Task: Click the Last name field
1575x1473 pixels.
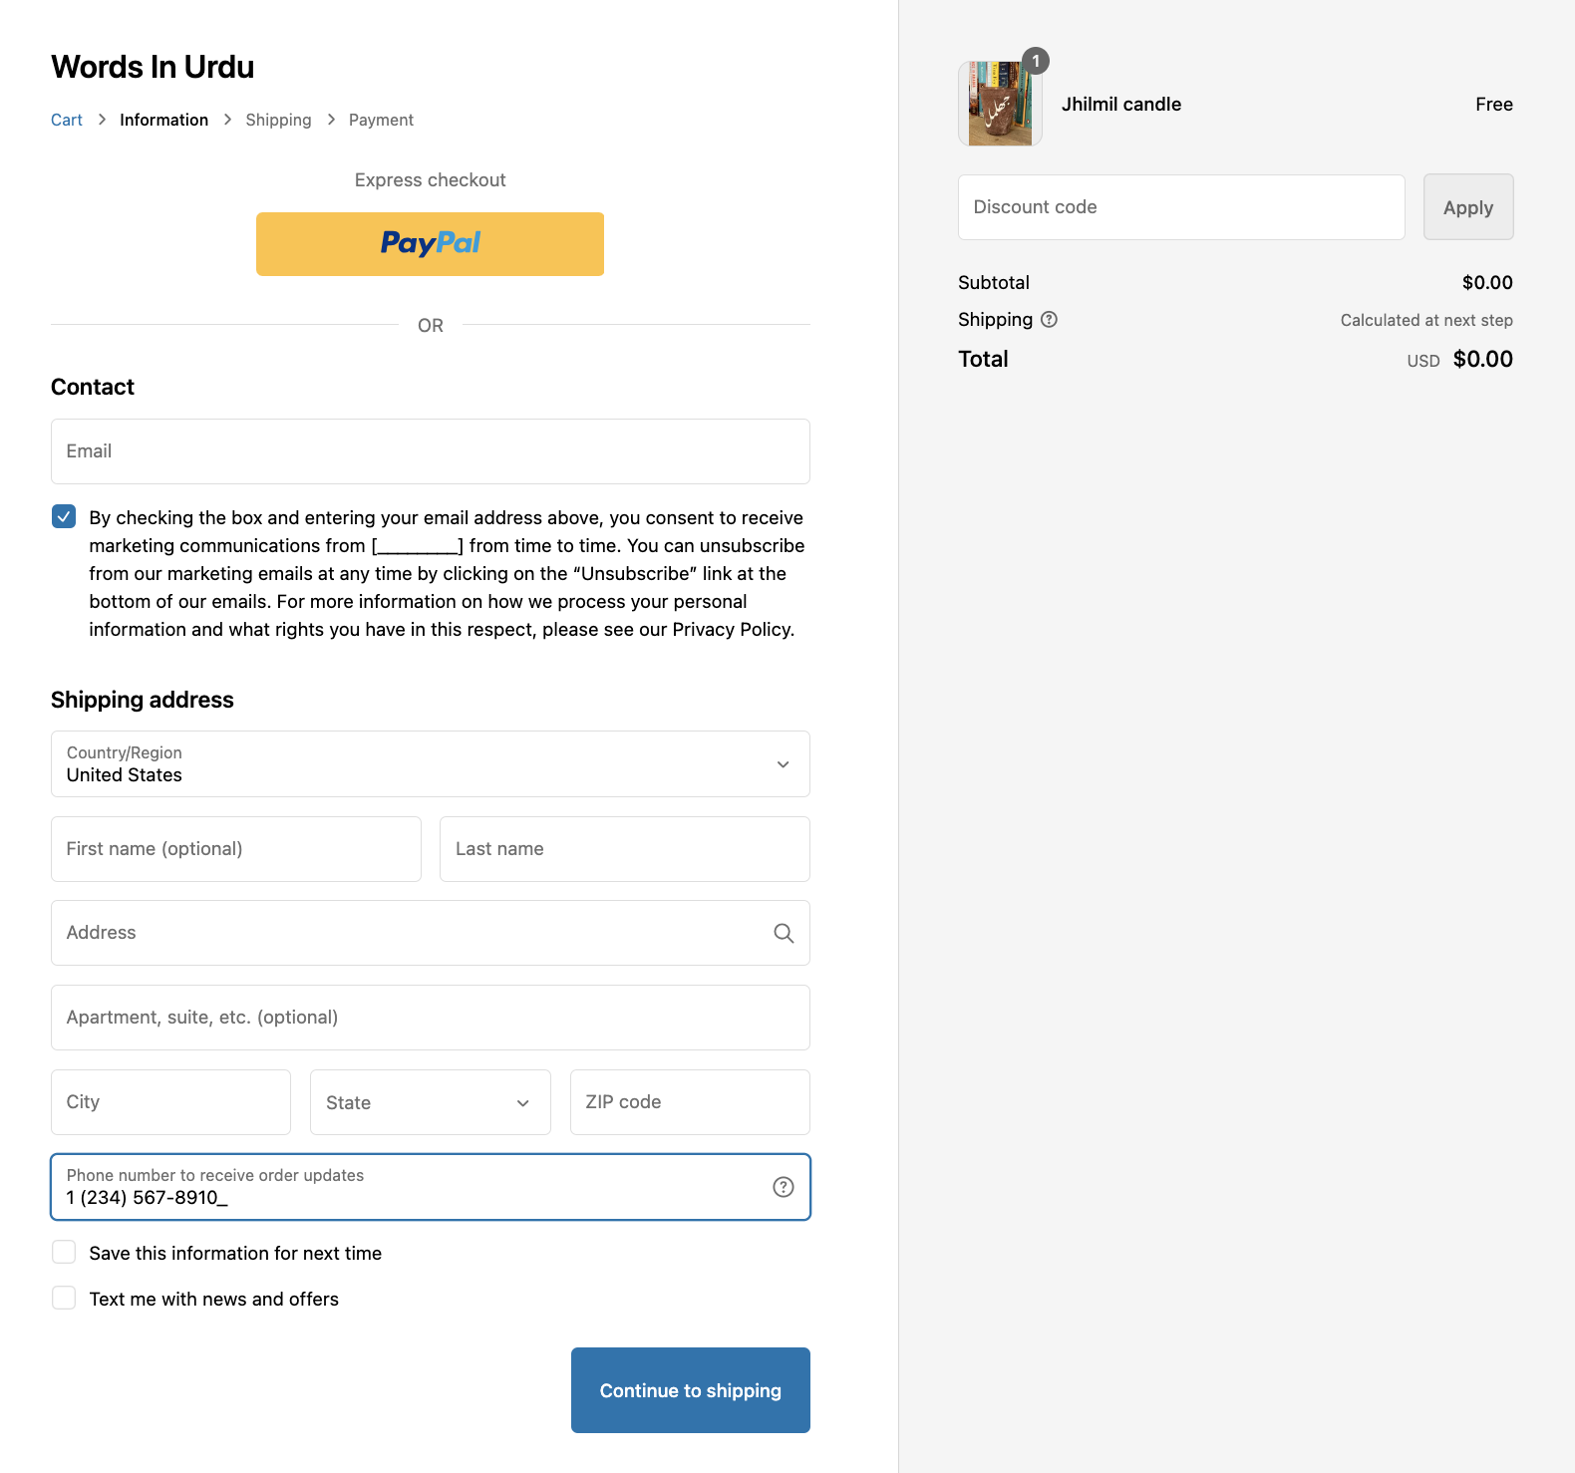Action: coord(624,849)
